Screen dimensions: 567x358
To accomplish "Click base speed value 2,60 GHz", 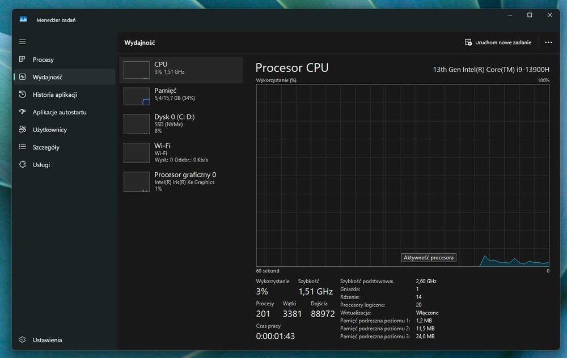I will point(426,281).
